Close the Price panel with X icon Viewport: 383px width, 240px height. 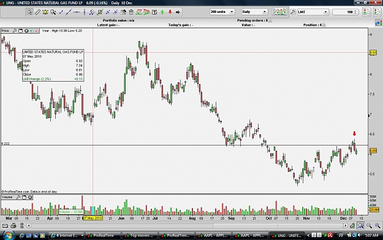click(x=26, y=31)
